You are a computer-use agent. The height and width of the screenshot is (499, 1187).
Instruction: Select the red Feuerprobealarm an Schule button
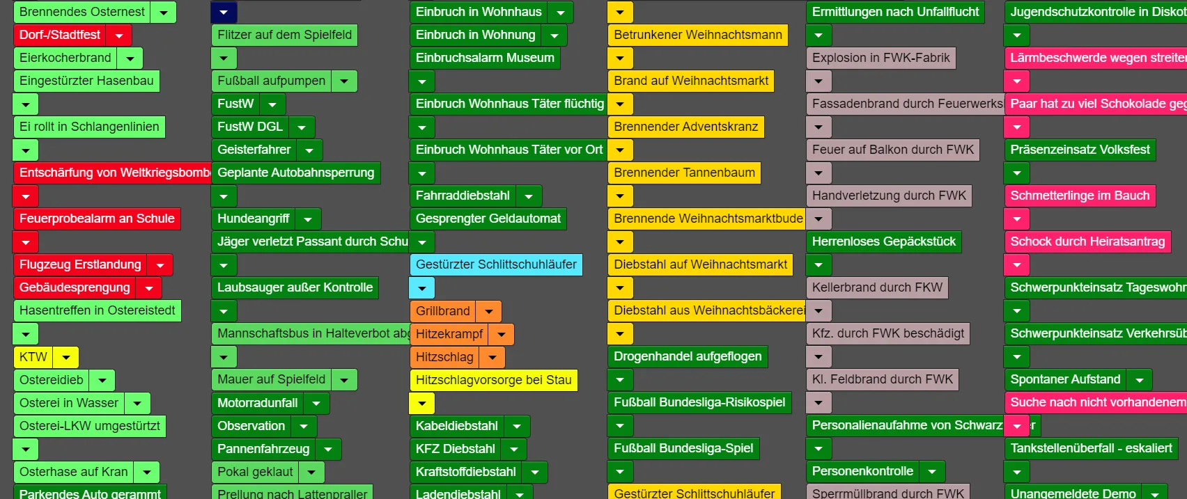pos(97,219)
